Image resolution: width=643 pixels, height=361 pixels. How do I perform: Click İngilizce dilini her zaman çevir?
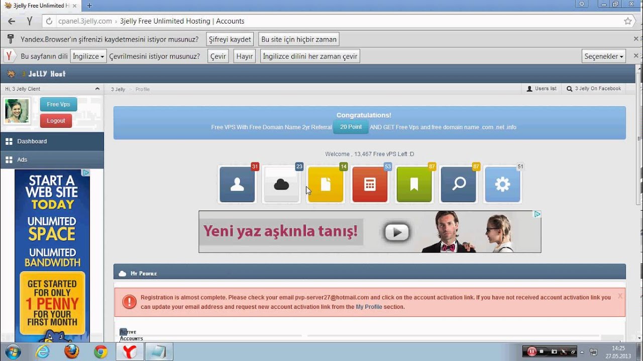click(x=310, y=56)
